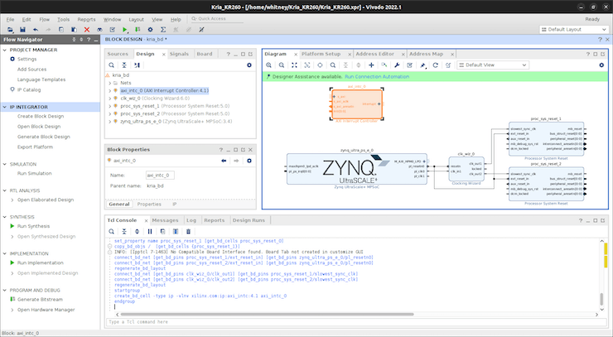
Task: Click the Add IP plus icon
Action: click(371, 65)
